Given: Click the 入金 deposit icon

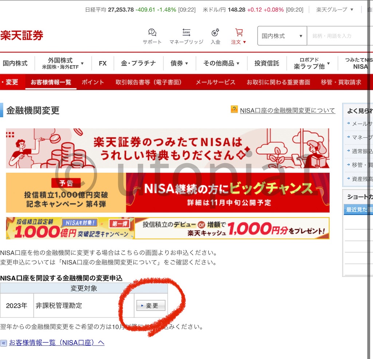Looking at the screenshot, I should click(215, 32).
